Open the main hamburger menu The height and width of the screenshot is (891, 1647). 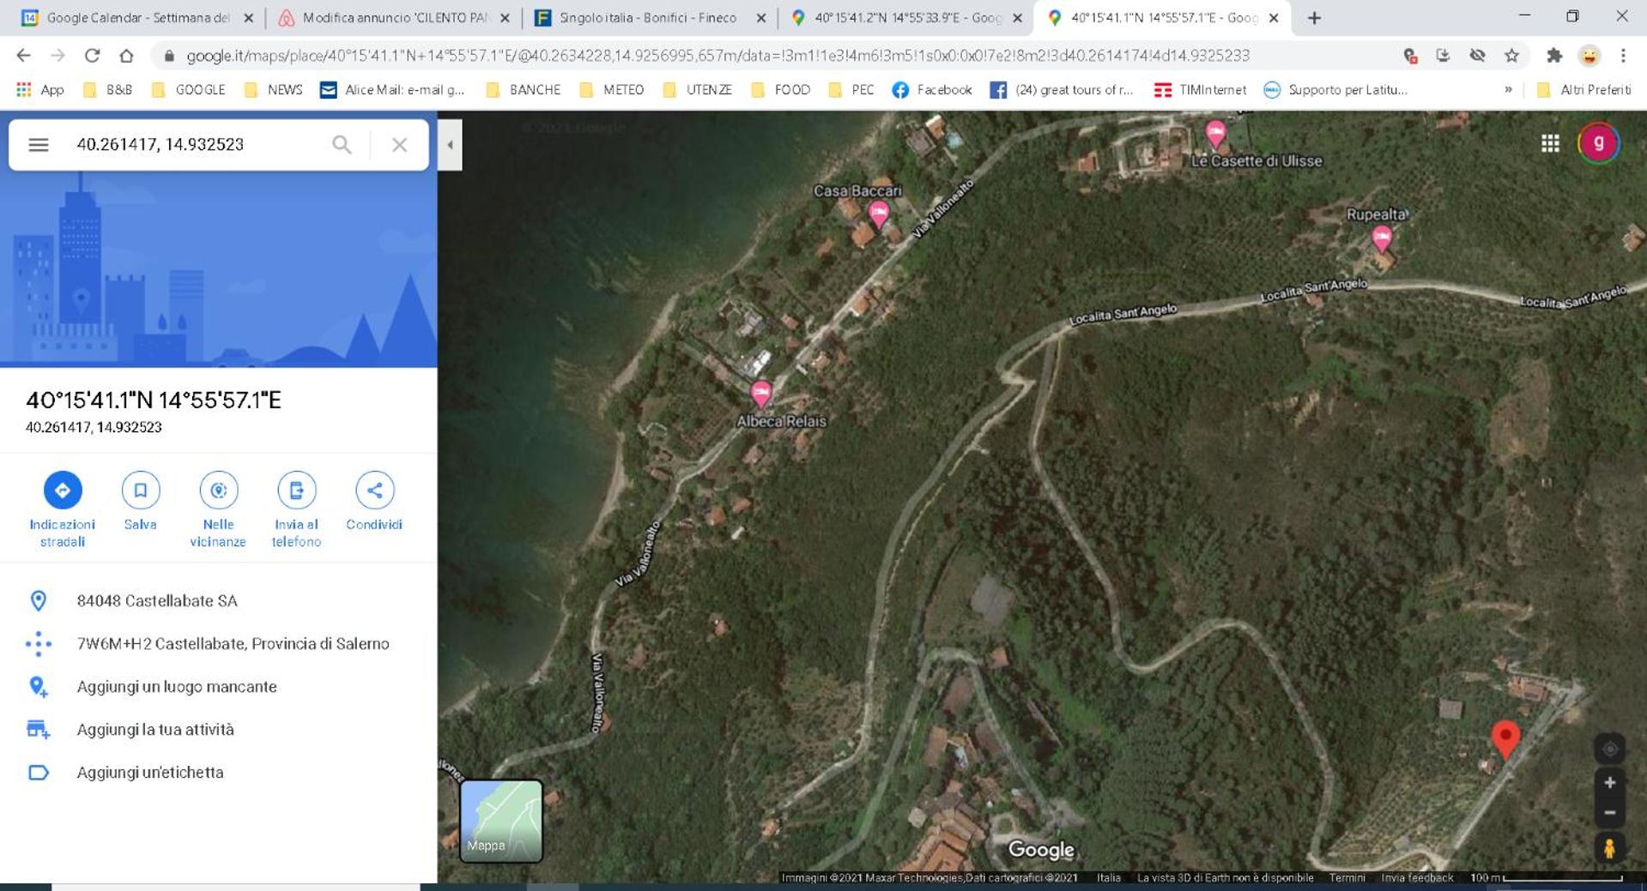(x=39, y=144)
